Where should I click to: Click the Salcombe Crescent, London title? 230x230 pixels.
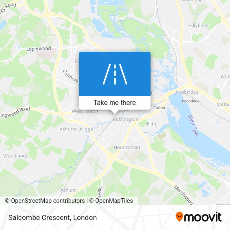[53, 217]
